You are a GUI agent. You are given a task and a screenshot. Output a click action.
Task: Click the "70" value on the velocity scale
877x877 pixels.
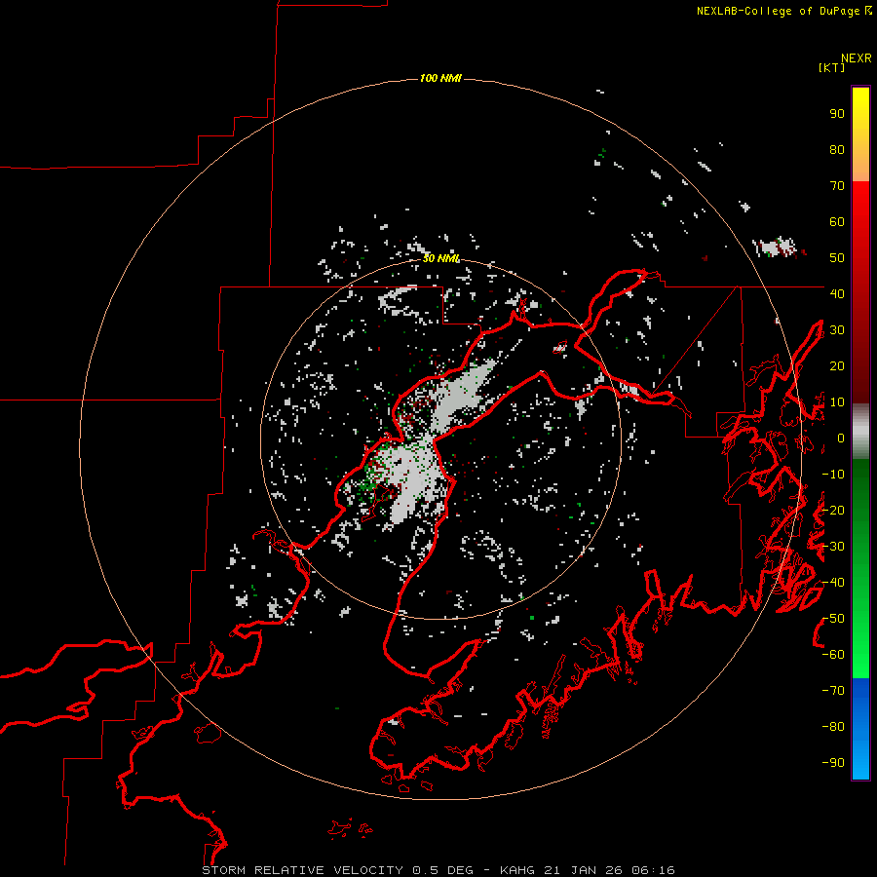tap(837, 186)
